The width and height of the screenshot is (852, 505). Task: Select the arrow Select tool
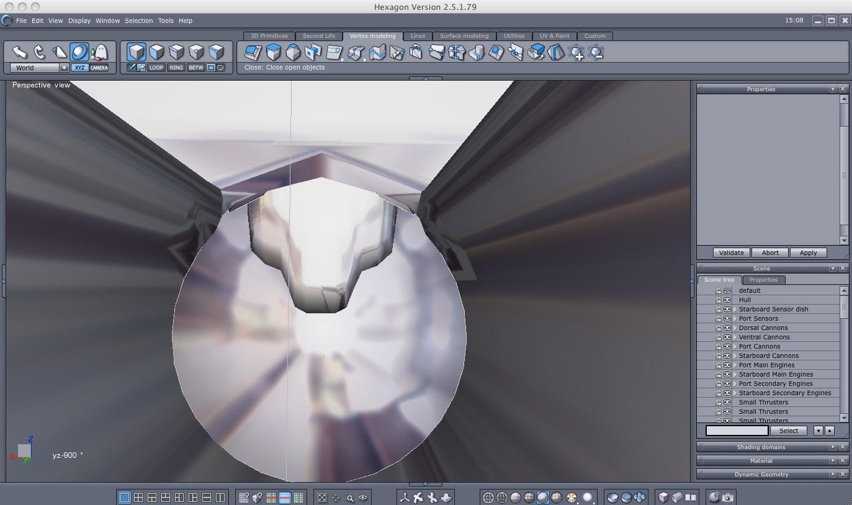[20, 52]
